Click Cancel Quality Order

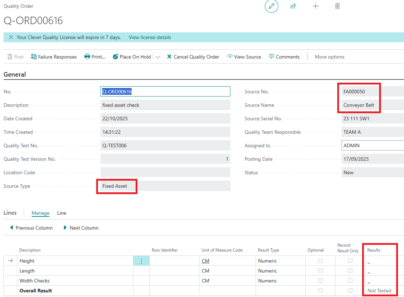193,57
